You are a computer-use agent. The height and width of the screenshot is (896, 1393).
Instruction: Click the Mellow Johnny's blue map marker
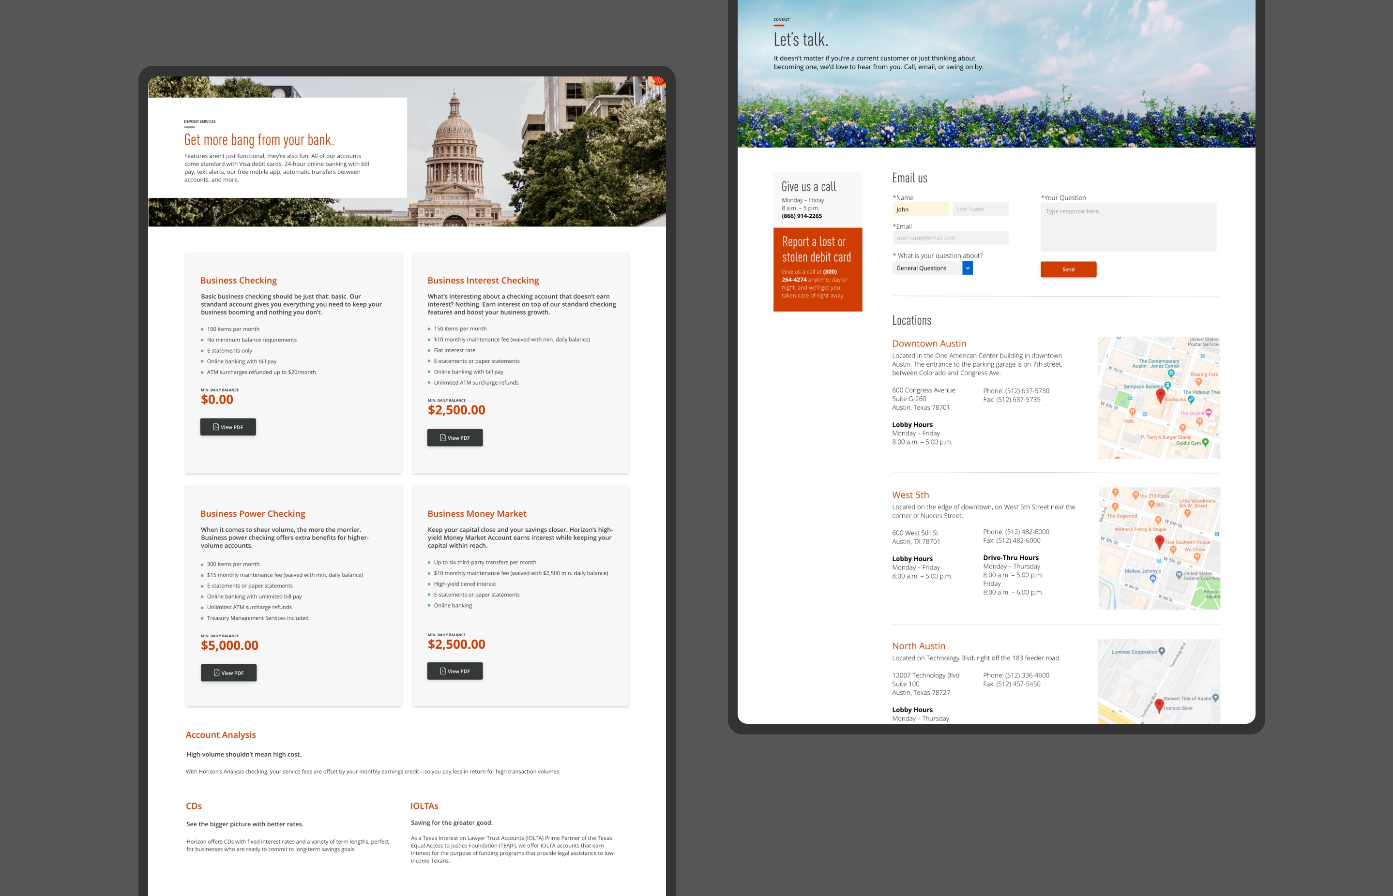pos(1152,578)
